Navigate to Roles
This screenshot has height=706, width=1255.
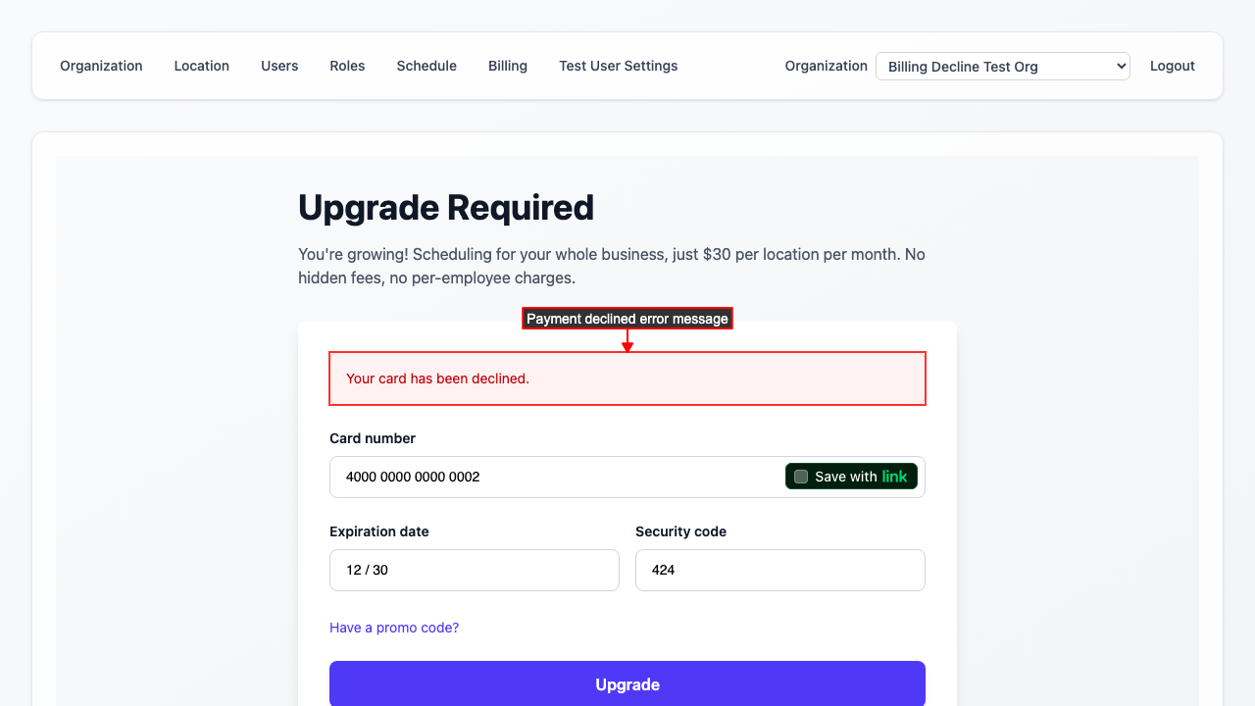[x=347, y=66]
